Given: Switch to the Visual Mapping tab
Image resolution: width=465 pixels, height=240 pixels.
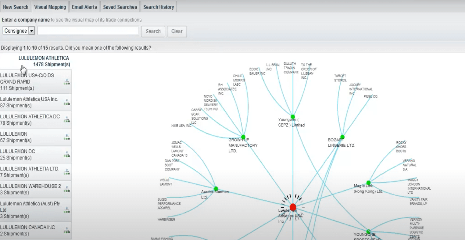Looking at the screenshot, I should [x=50, y=7].
